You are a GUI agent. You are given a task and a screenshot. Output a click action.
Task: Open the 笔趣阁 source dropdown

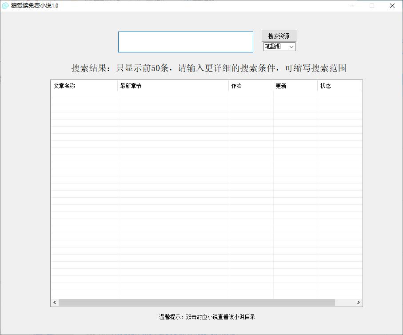(x=279, y=47)
